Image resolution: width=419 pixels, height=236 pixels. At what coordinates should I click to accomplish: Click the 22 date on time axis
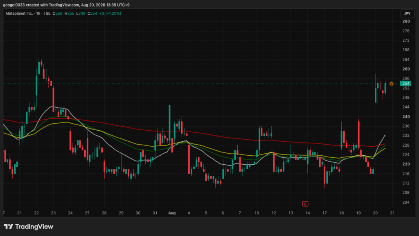(36, 213)
